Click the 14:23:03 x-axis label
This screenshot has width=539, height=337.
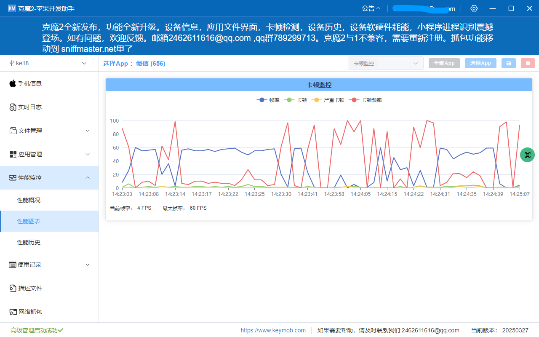[122, 194]
